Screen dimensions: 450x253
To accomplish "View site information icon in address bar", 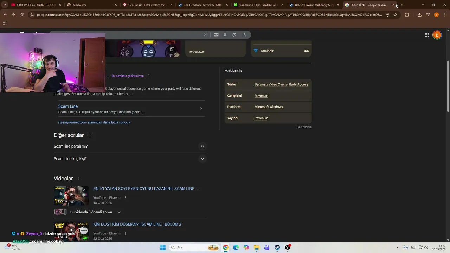I will click(x=32, y=15).
